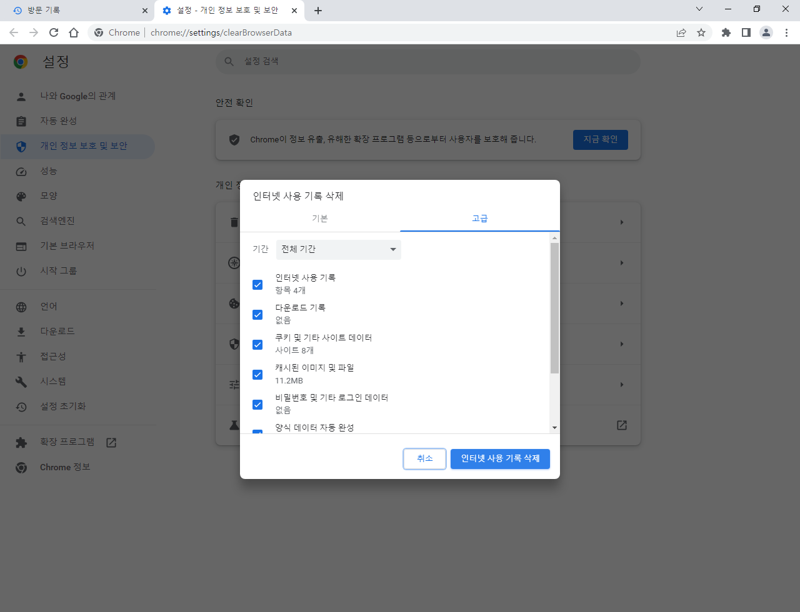Click the 사이트 8개 text
The image size is (800, 612).
click(294, 350)
